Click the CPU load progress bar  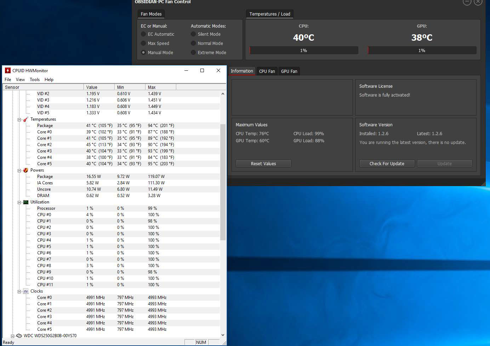point(304,51)
